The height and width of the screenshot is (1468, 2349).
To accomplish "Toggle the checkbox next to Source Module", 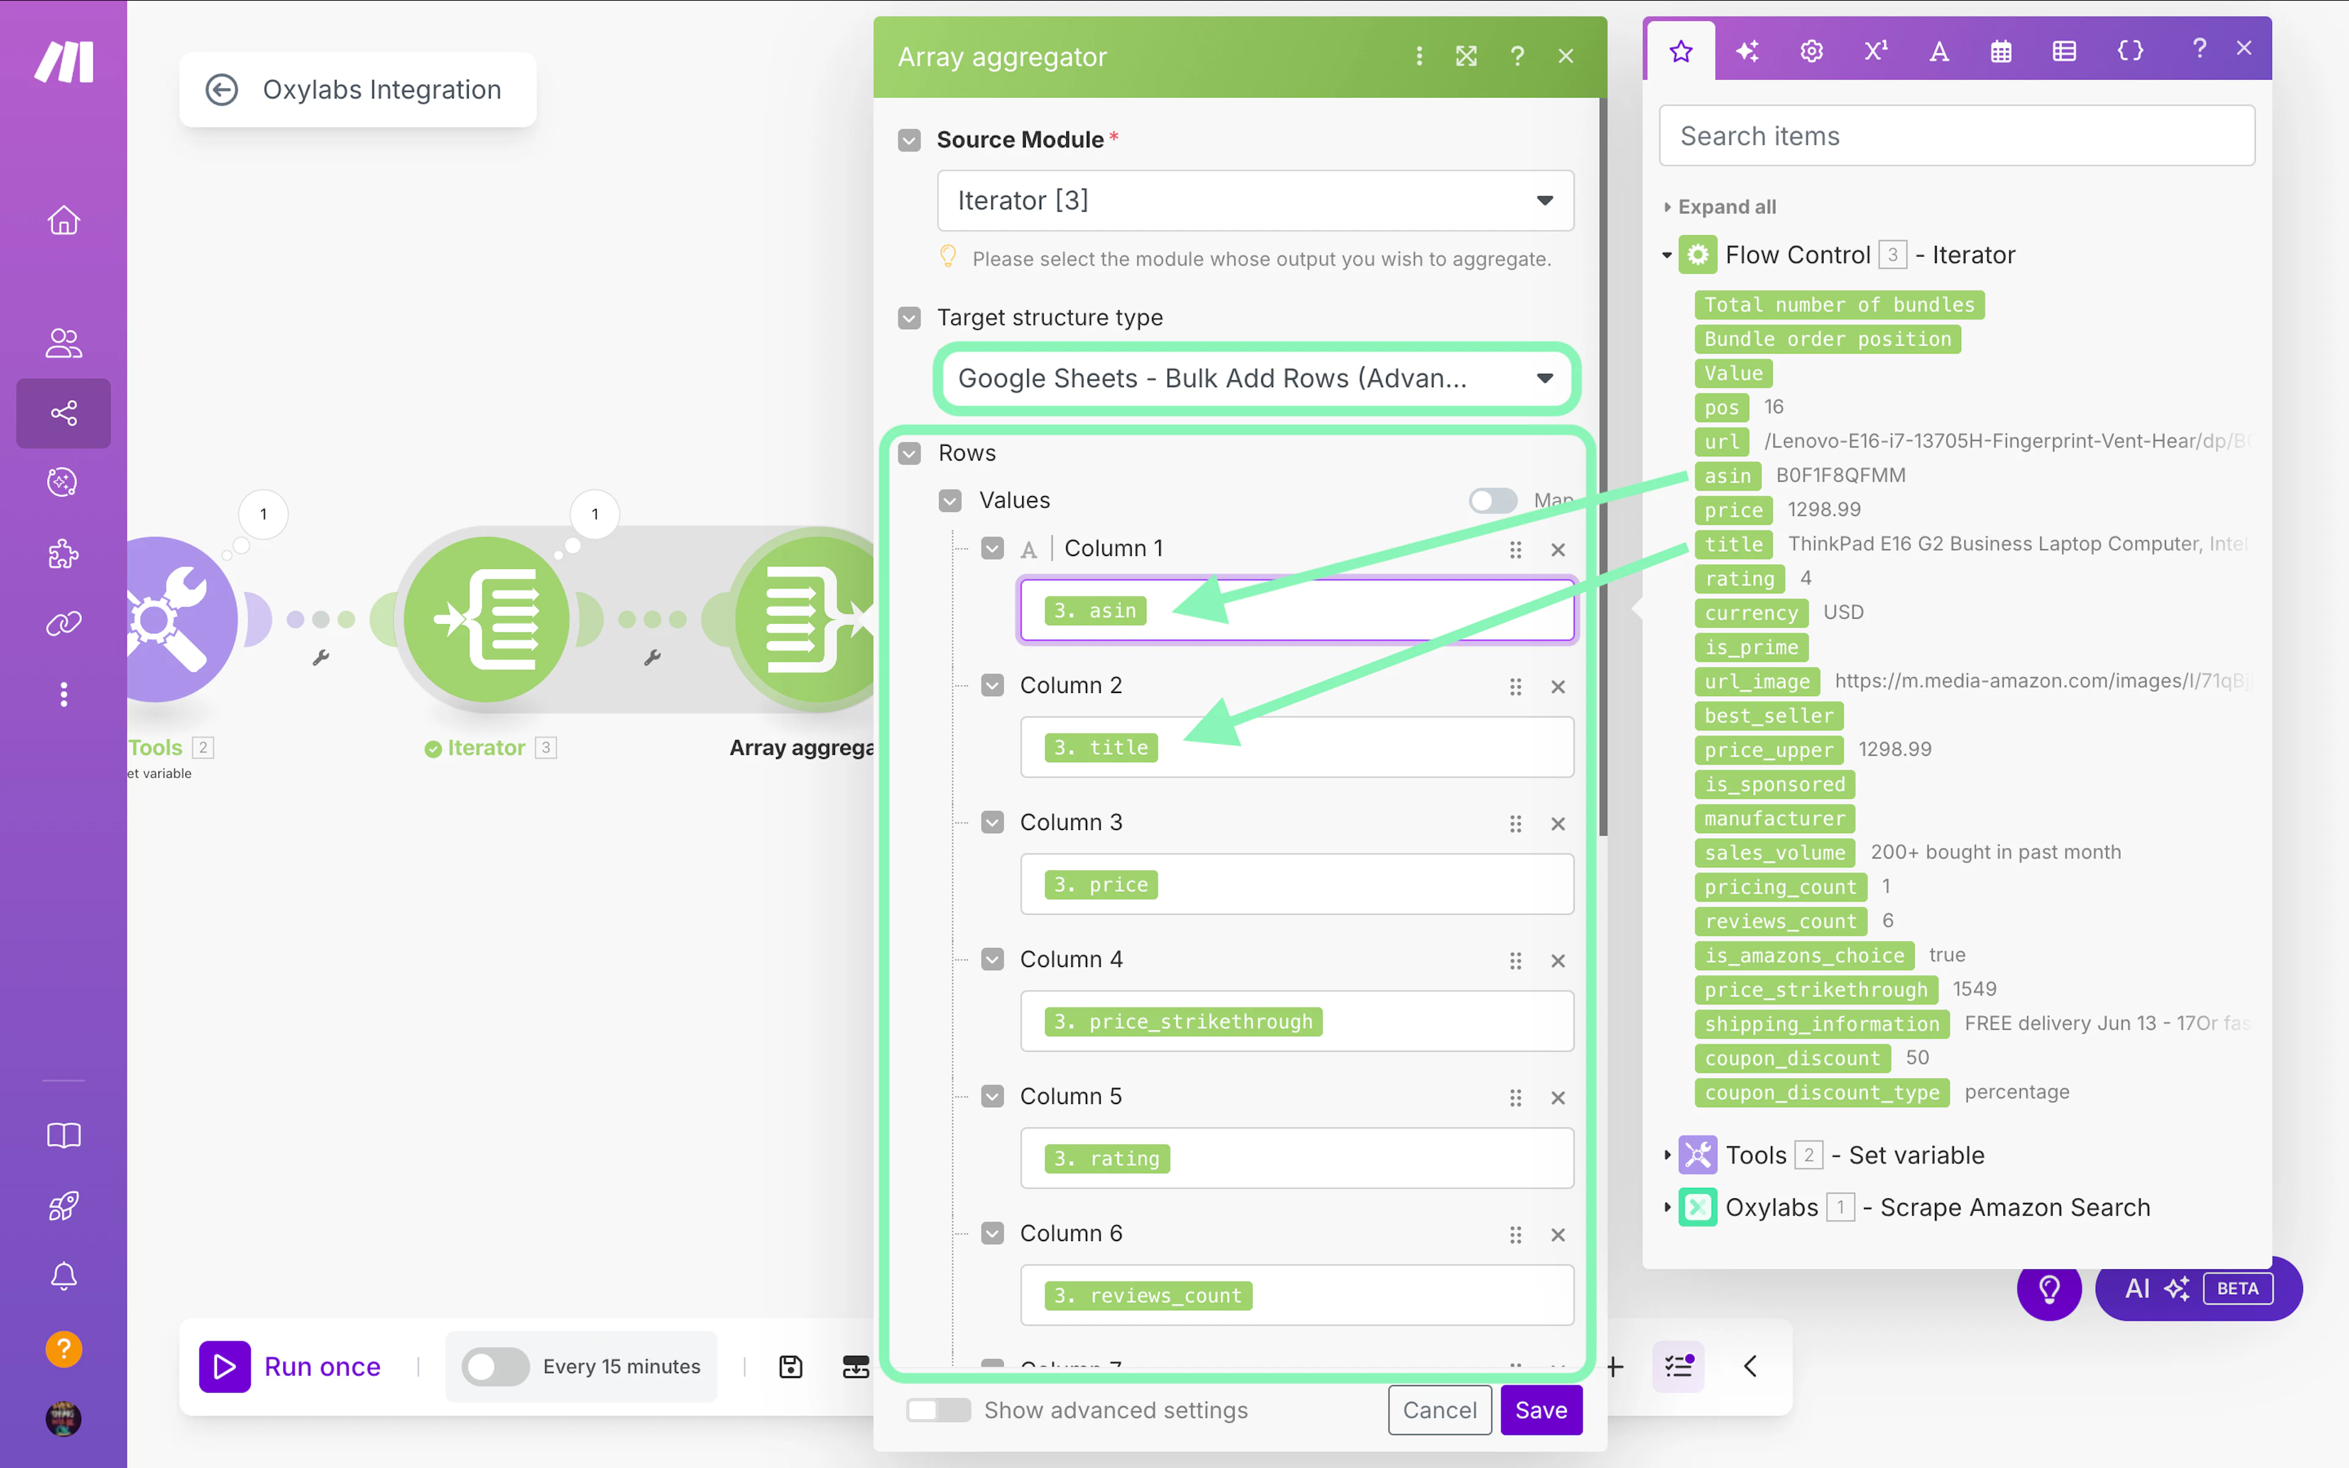I will click(x=910, y=140).
